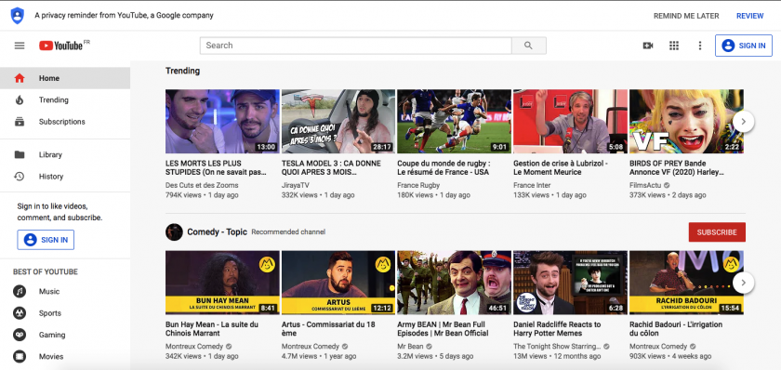This screenshot has width=781, height=370.
Task: Click the History clock icon
Action: (x=20, y=177)
